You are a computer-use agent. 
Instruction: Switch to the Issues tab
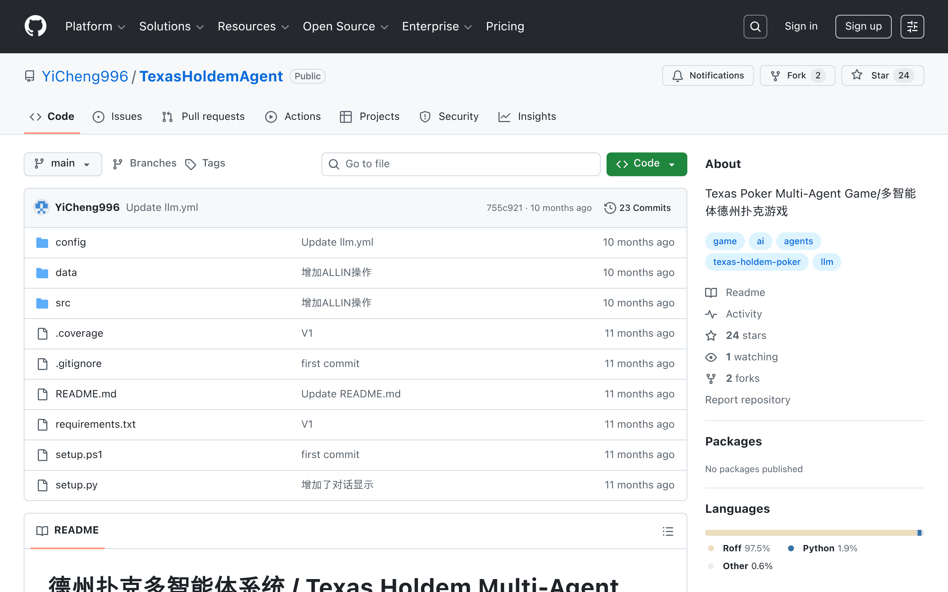click(117, 116)
